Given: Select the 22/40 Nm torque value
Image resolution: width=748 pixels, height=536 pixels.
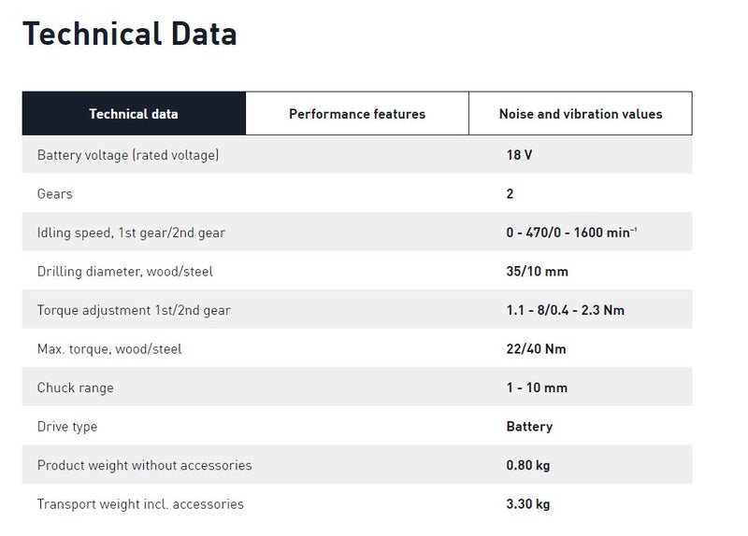Looking at the screenshot, I should click(537, 349).
